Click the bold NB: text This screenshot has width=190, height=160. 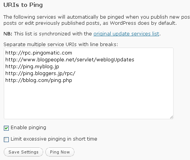click(8, 34)
